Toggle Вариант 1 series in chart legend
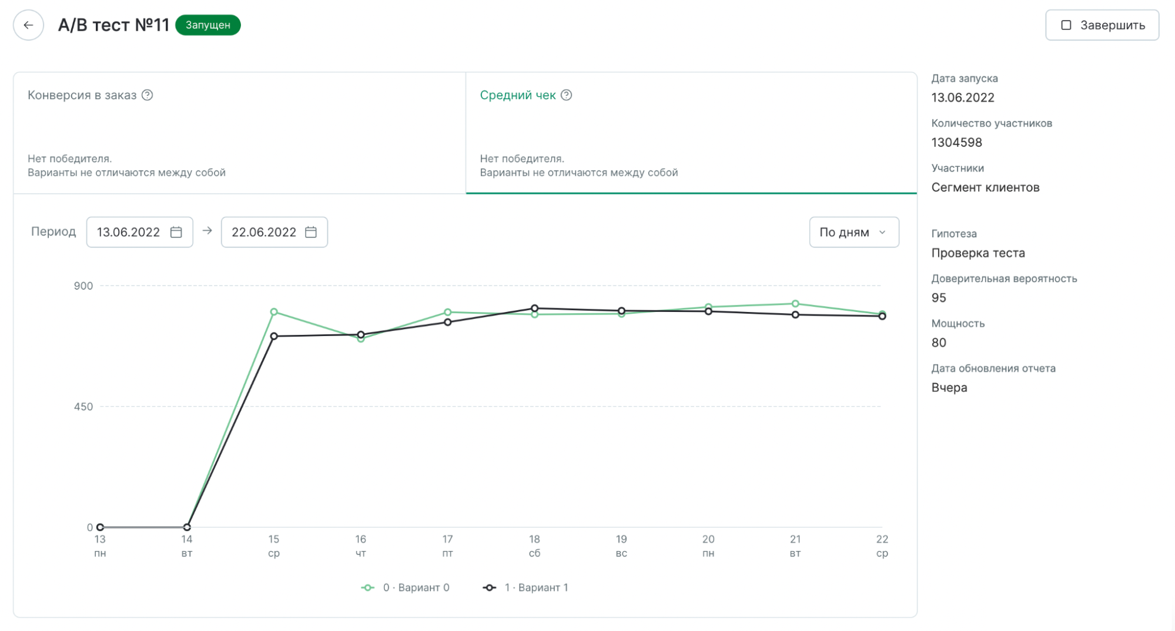This screenshot has width=1175, height=631. click(x=525, y=588)
